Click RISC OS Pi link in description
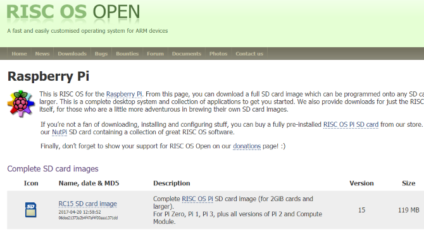This screenshot has height=232, width=424. (x=197, y=199)
